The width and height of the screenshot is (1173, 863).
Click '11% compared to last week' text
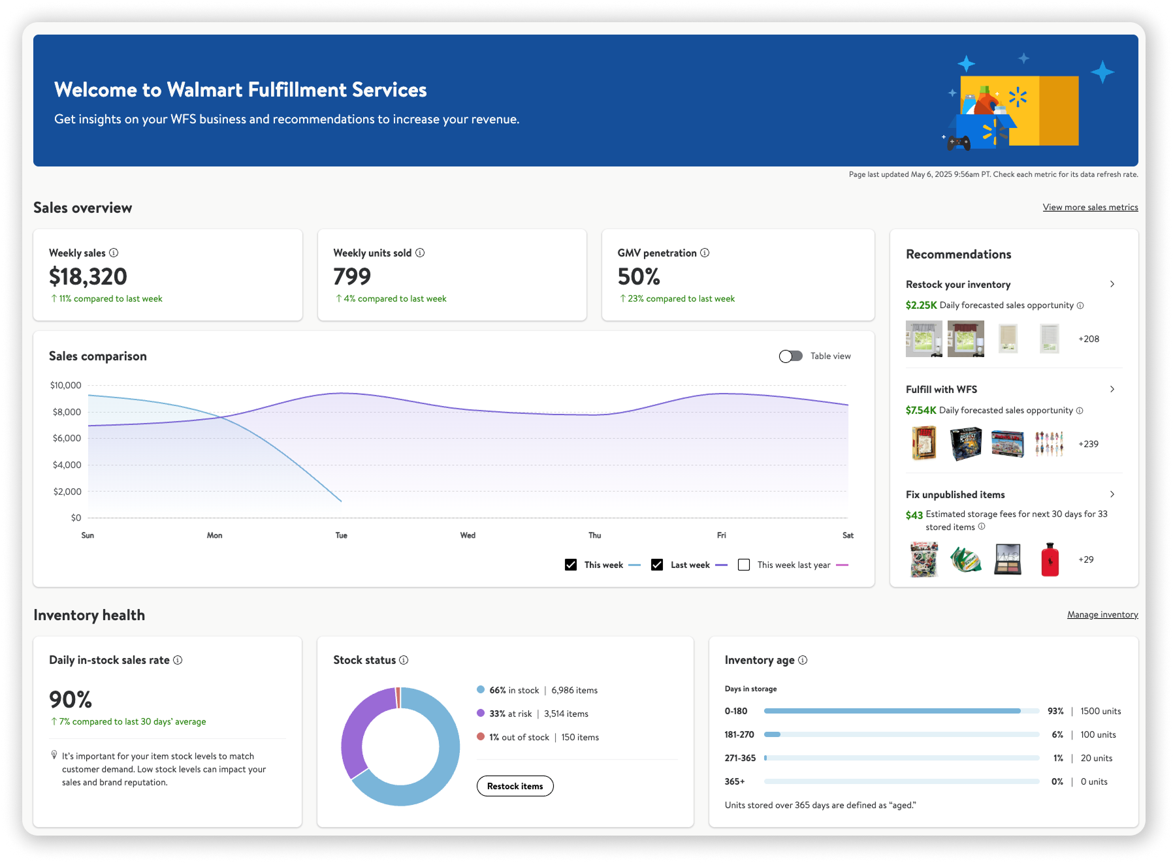click(110, 298)
